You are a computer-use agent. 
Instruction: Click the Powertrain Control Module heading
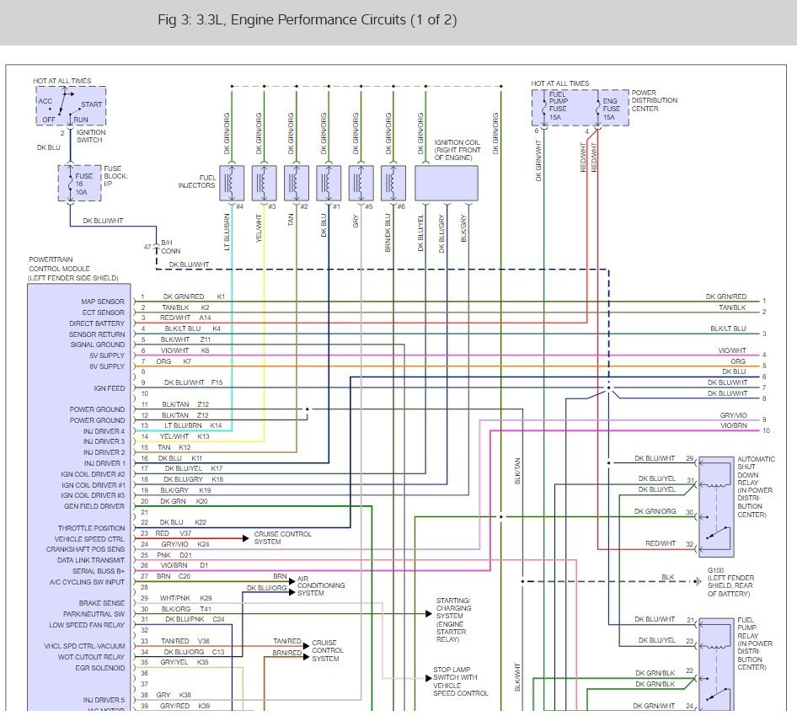72,269
